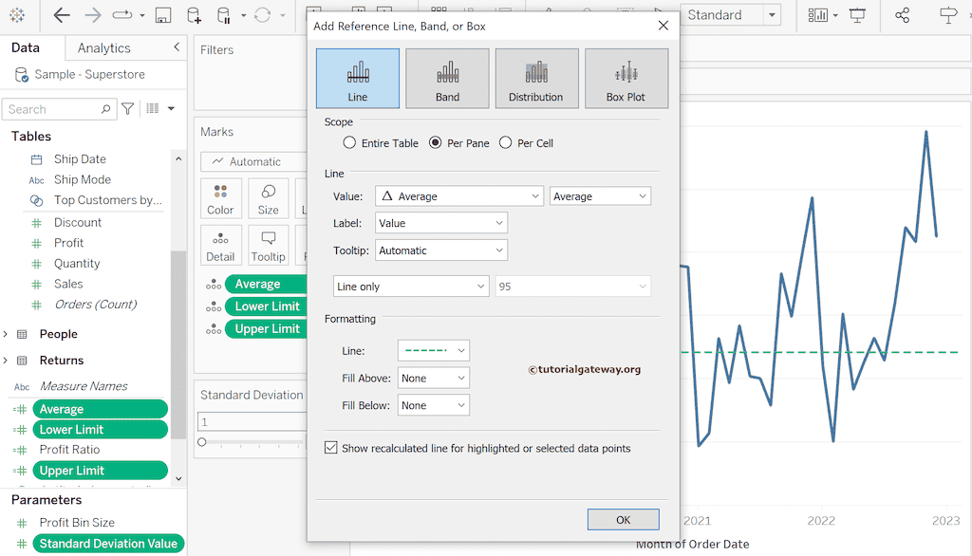The height and width of the screenshot is (556, 972).
Task: Open the Tooltip dropdown showing Automatic
Action: click(441, 250)
